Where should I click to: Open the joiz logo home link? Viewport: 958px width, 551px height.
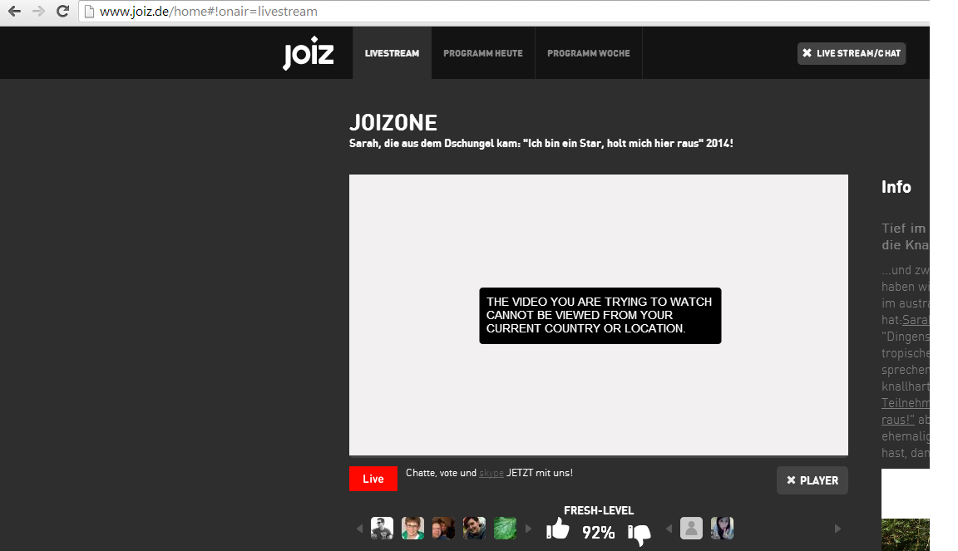coord(308,52)
